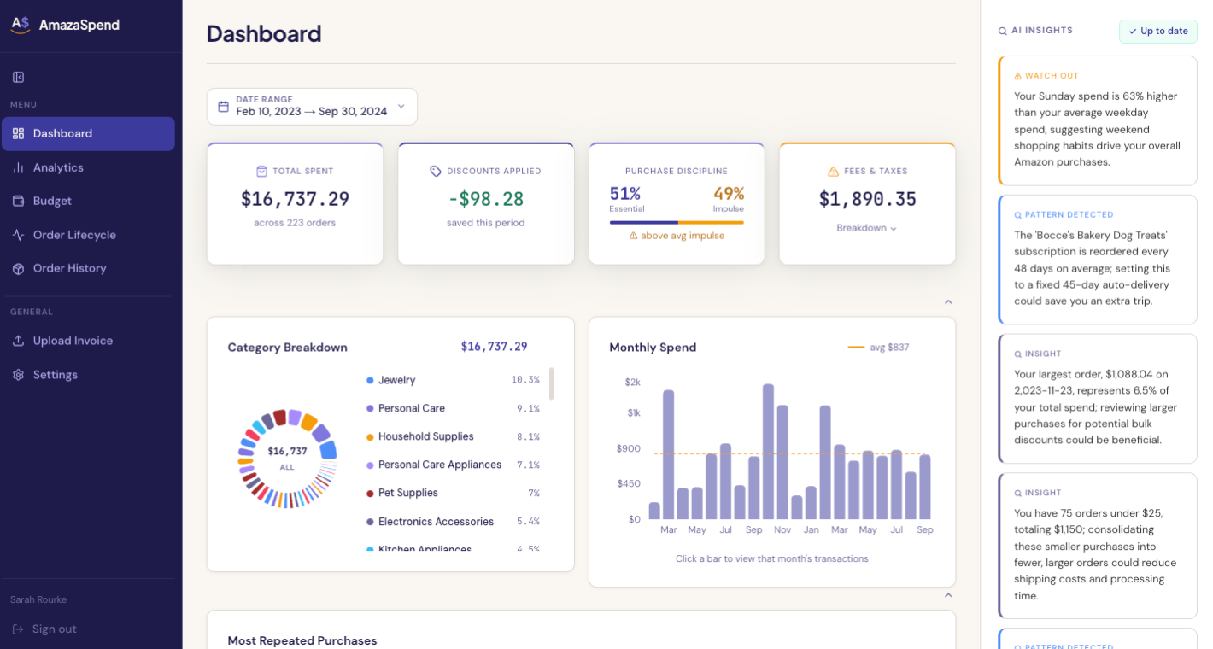
Task: Select the Jewelry category row
Action: 453,380
